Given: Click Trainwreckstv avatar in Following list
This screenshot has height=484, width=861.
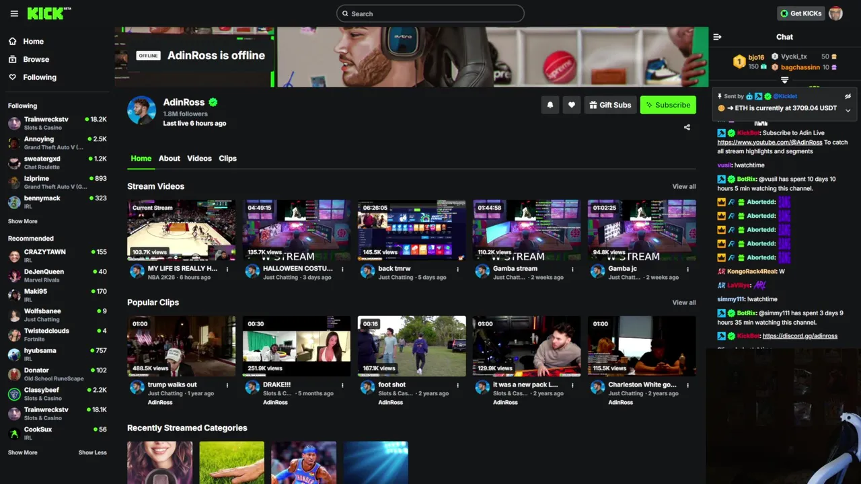Looking at the screenshot, I should pyautogui.click(x=14, y=123).
